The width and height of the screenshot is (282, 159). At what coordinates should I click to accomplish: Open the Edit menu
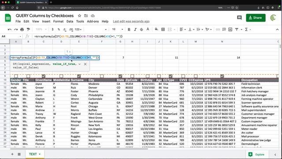coord(26,21)
